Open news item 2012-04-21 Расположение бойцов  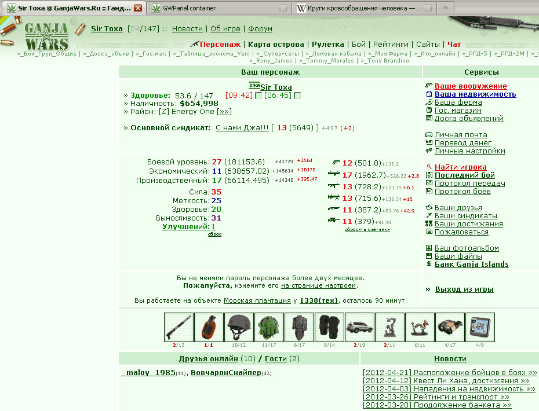click(450, 373)
